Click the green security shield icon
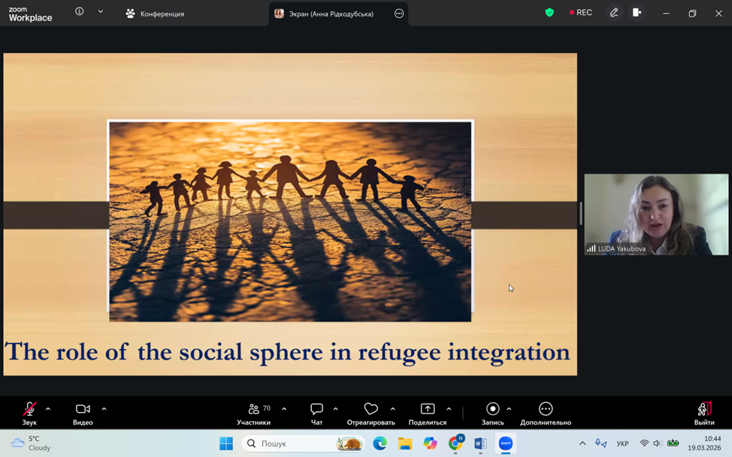 click(549, 13)
